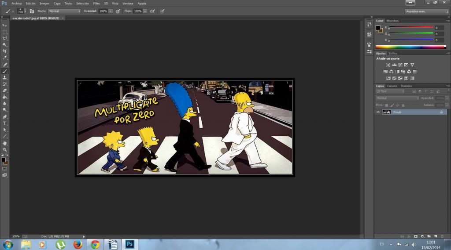Open Firefox from the Windows taskbar
The width and height of the screenshot is (451, 250).
[78, 244]
